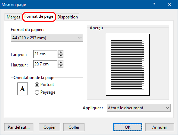Open the Format du papier dropdown
This screenshot has width=178, height=135.
[47, 38]
